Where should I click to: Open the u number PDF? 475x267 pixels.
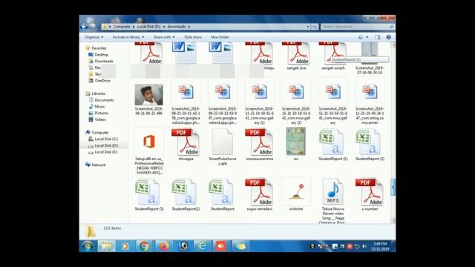pyautogui.click(x=370, y=194)
